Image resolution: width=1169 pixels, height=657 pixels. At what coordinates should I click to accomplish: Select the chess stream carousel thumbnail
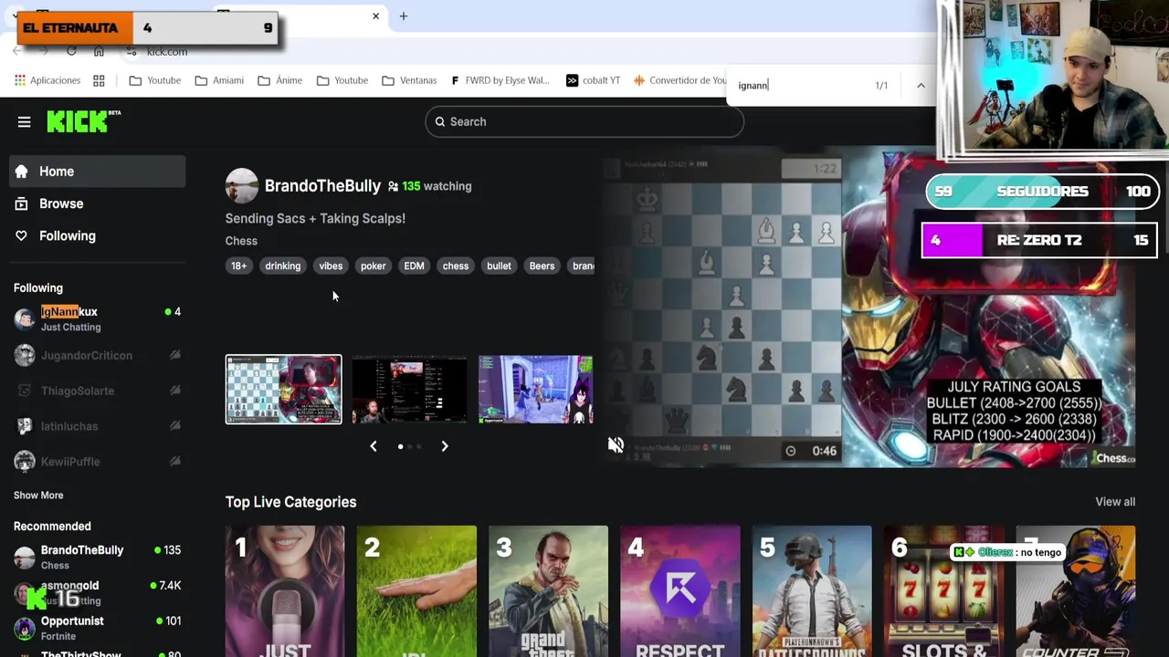(x=283, y=390)
